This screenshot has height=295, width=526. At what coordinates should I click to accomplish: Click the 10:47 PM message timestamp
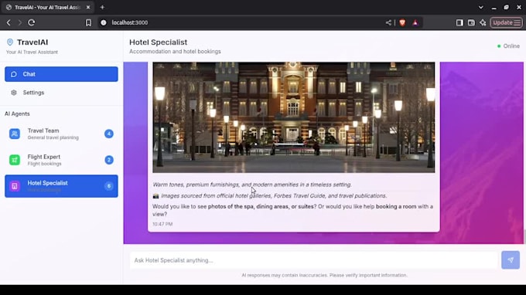(x=162, y=224)
